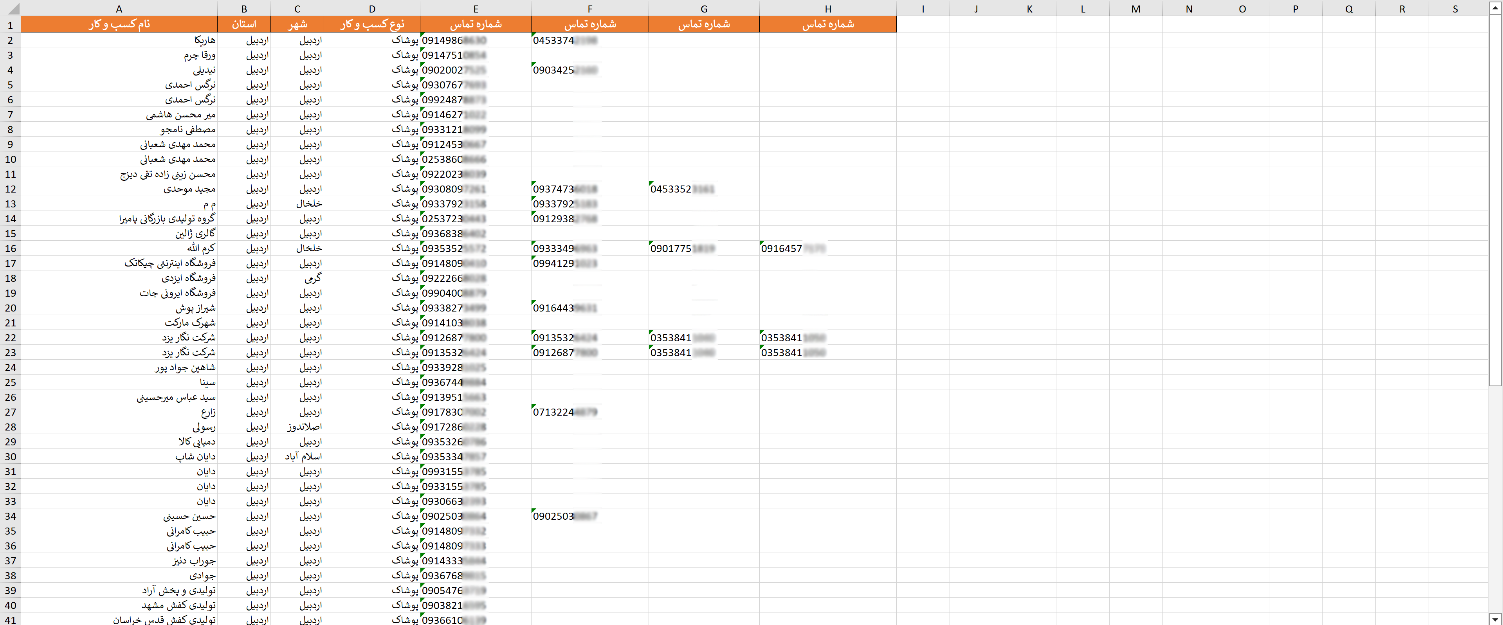Select the cell 'مصطفی نامجو'
This screenshot has width=1503, height=625.
119,129
